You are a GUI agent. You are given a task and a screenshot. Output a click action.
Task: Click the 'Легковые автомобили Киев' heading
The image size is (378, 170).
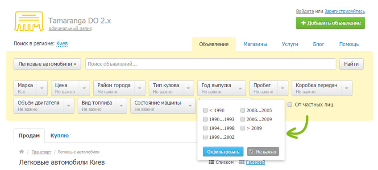pyautogui.click(x=62, y=162)
